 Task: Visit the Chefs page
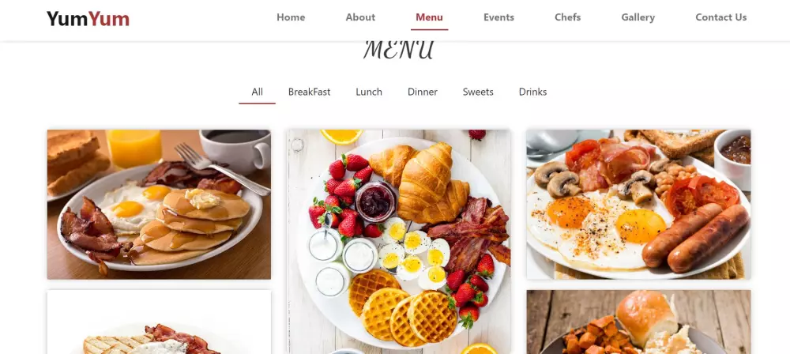pos(568,17)
